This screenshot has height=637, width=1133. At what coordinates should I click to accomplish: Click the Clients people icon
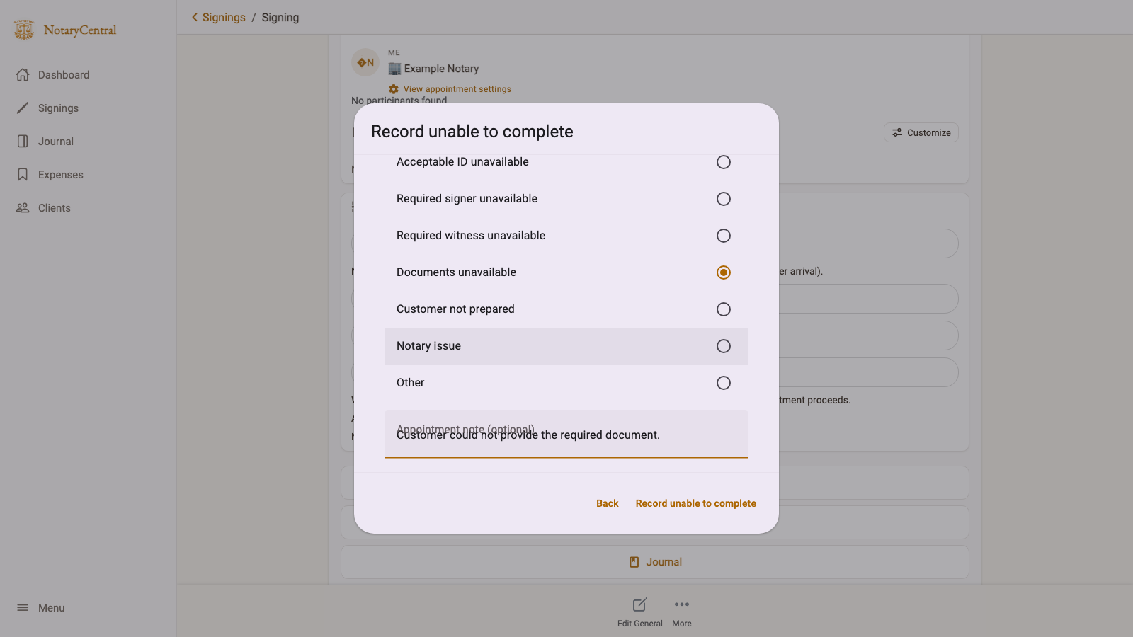click(x=23, y=208)
